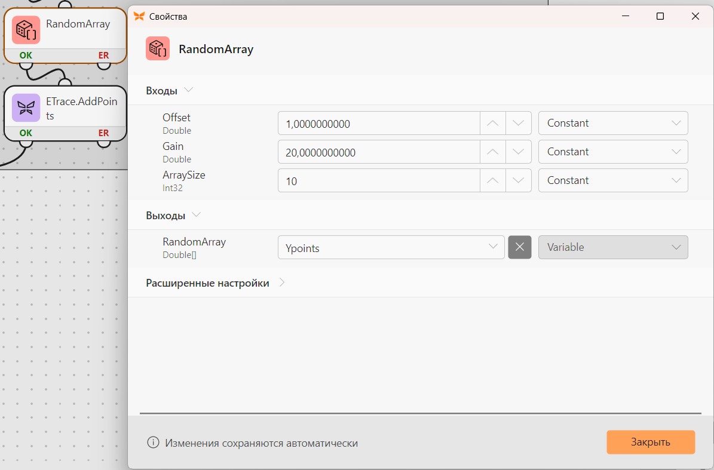The height and width of the screenshot is (470, 714).
Task: Click the info icon next to autosave message
Action: (153, 443)
